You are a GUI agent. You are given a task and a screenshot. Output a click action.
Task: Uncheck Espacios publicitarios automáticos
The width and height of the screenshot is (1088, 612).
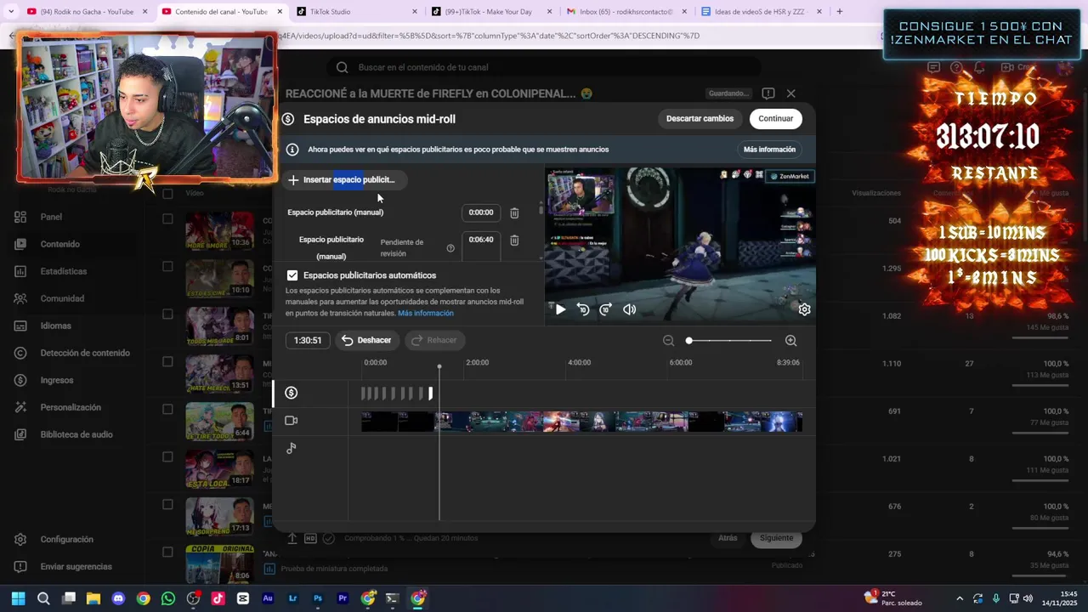(x=292, y=275)
